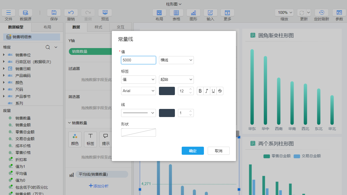Open the Arial font dropdown

[138, 91]
